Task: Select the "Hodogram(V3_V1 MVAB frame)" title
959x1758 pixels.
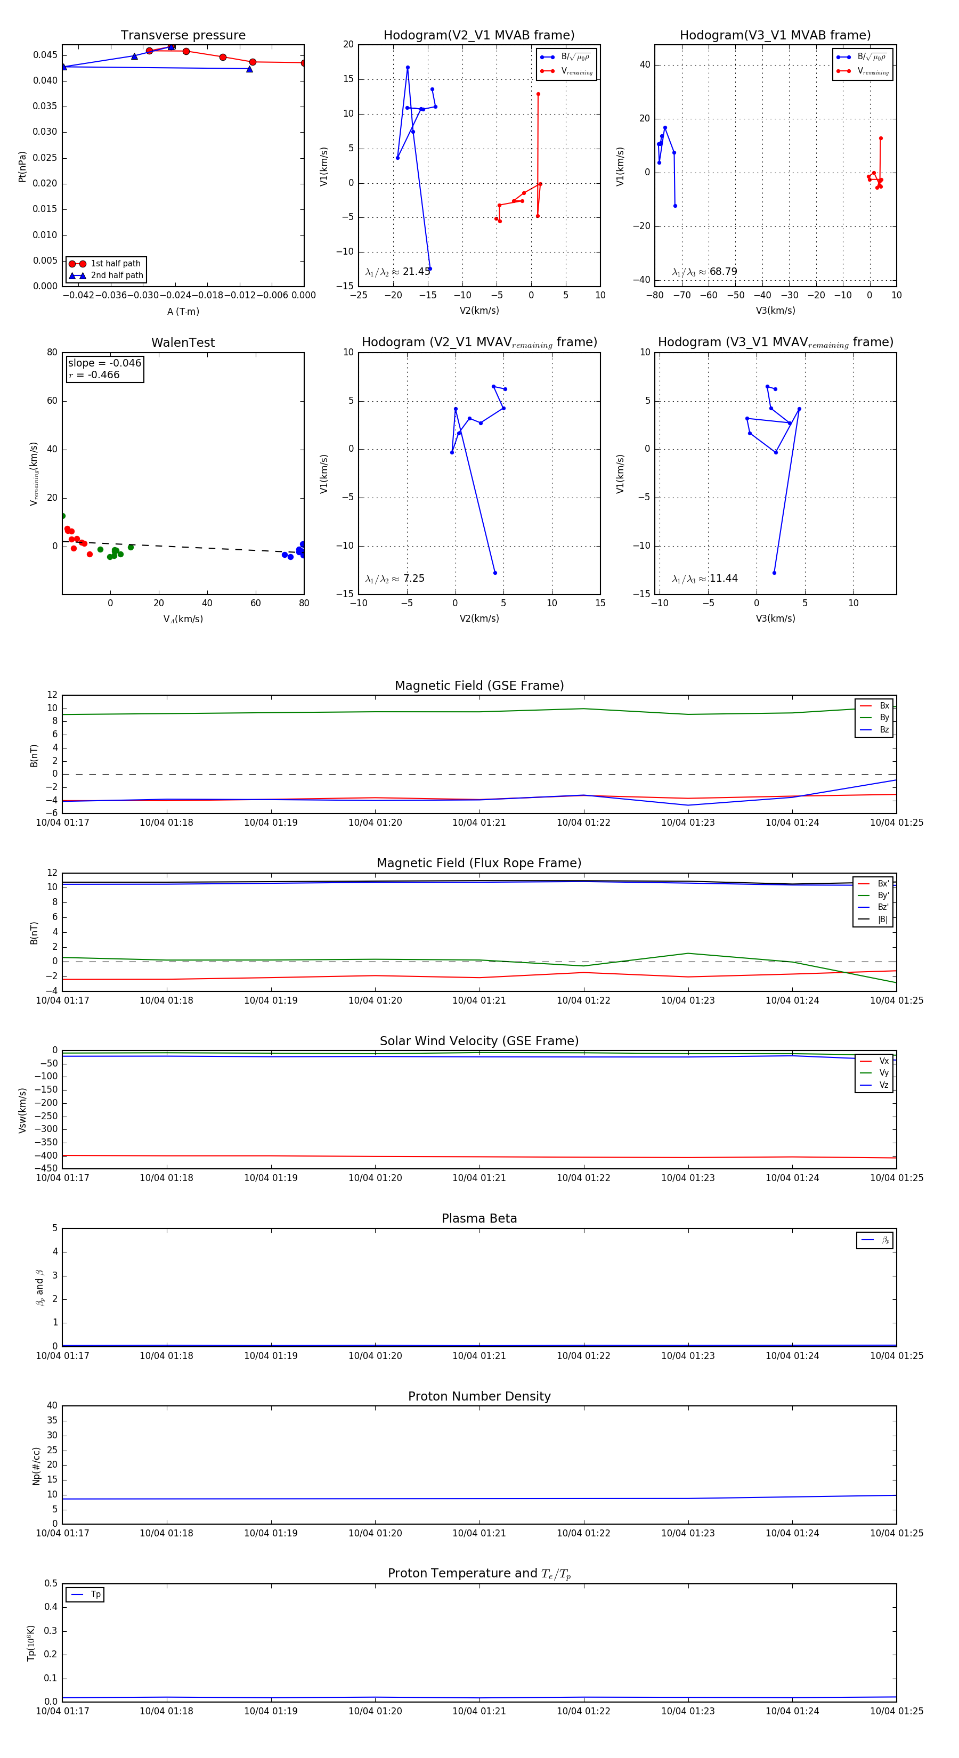Action: point(775,36)
